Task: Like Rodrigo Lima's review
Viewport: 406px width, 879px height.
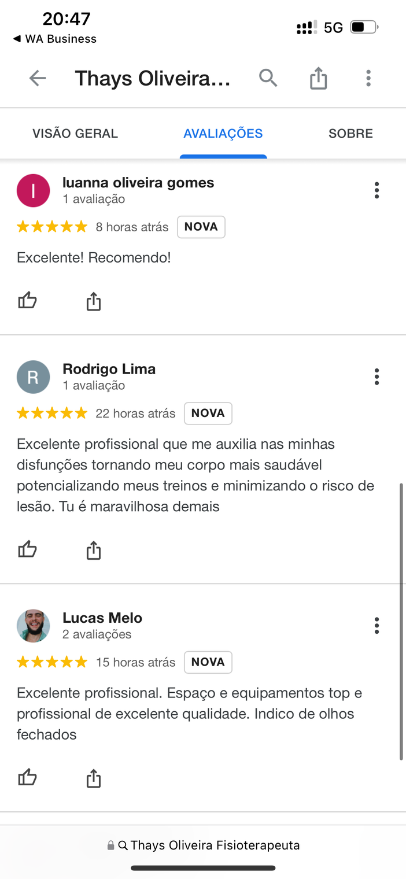Action: point(27,549)
